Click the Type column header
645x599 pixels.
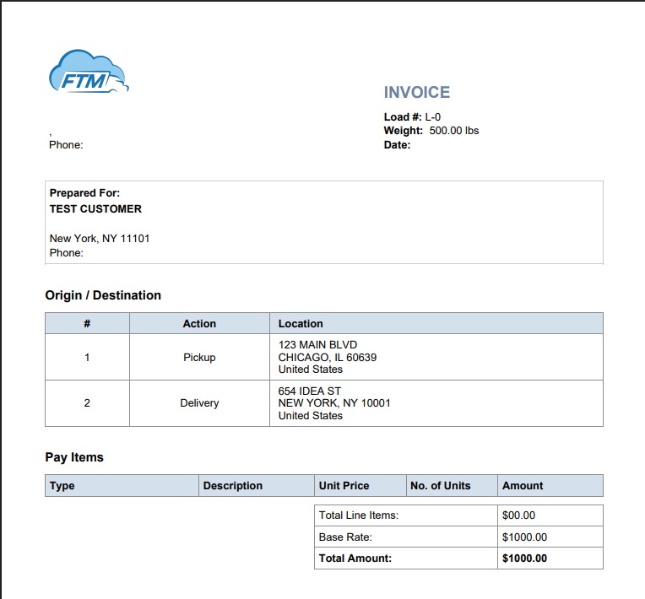point(62,486)
